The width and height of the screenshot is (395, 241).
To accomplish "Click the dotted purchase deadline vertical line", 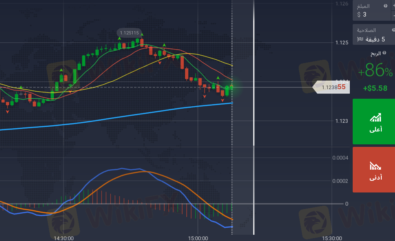I will 232,117.
